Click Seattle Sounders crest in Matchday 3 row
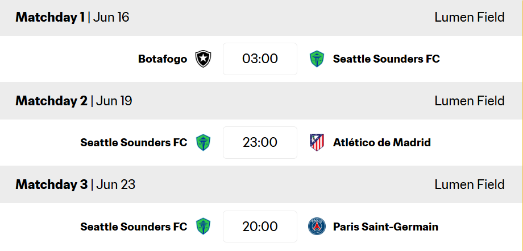The image size is (523, 251). pos(203,227)
